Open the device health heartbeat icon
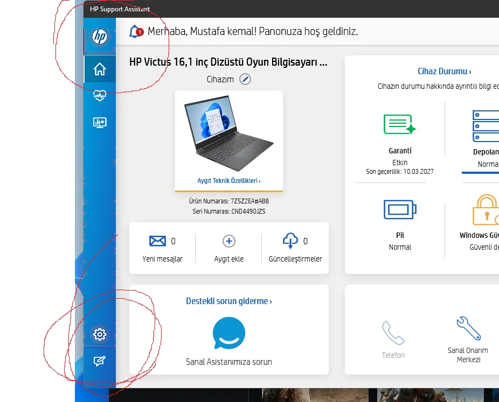499x402 pixels. click(100, 95)
